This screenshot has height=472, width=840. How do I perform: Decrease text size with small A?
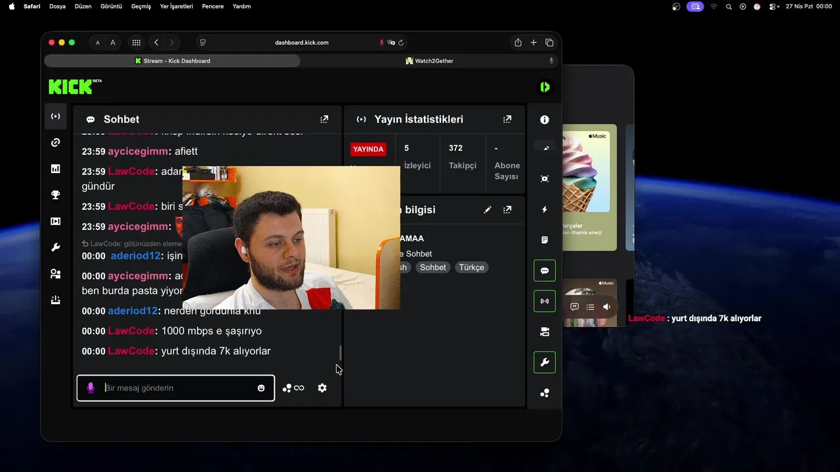click(x=98, y=43)
